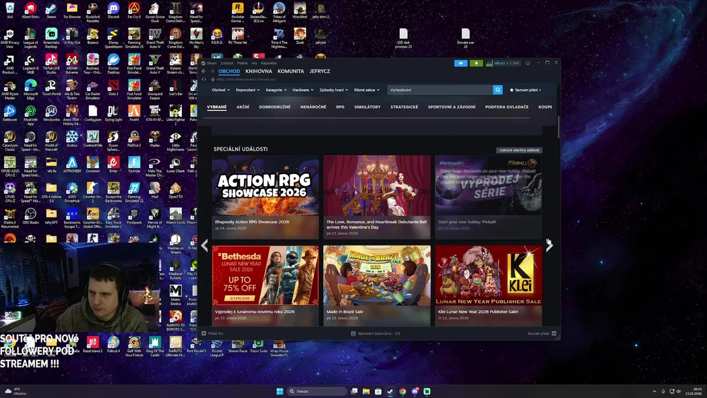
Task: Select the League of Legends desktop icon
Action: [30, 36]
